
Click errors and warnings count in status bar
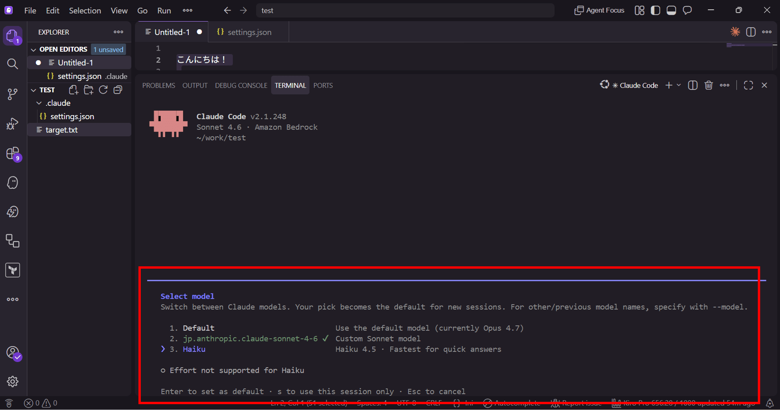point(41,403)
